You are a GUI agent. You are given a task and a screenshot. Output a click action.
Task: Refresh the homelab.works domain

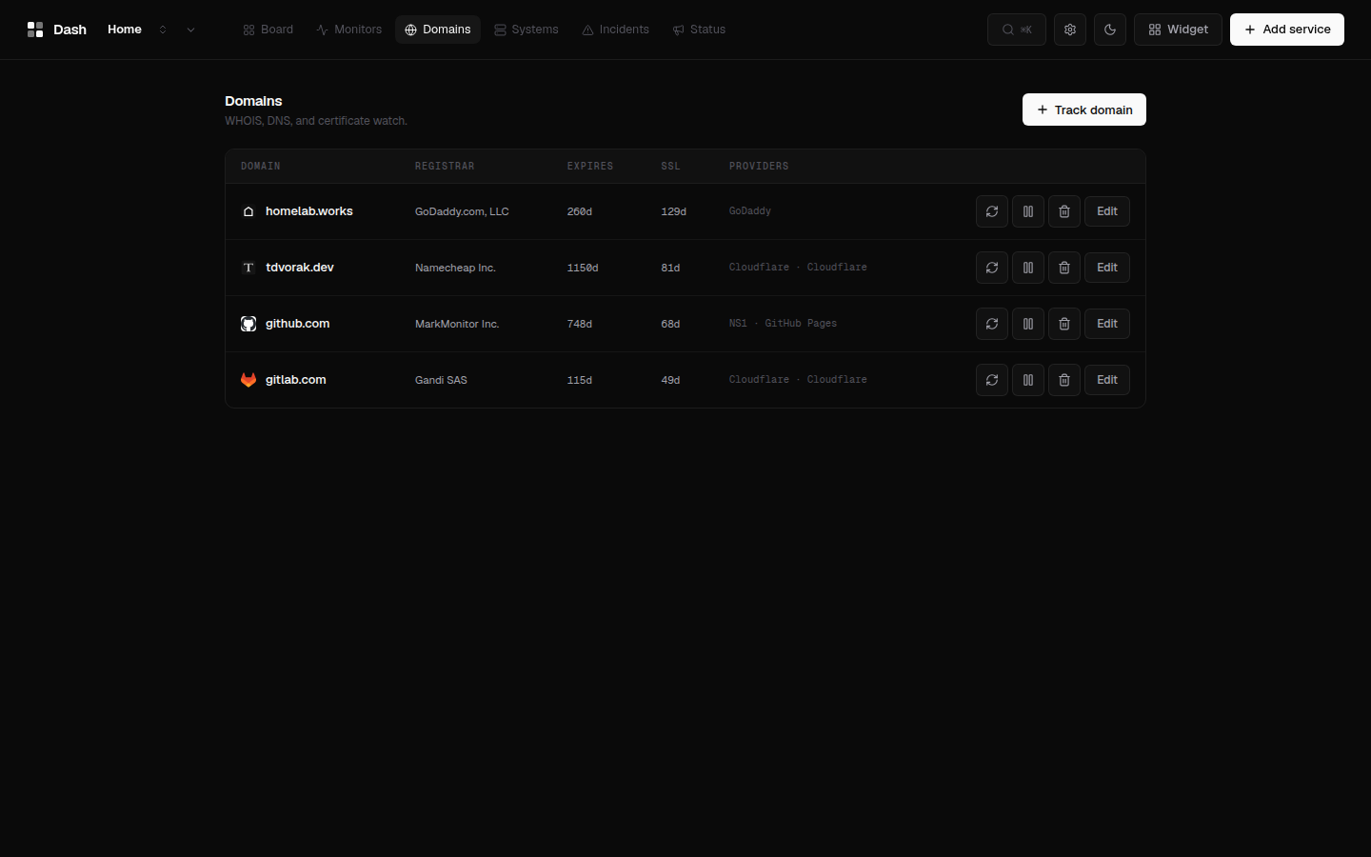coord(992,211)
